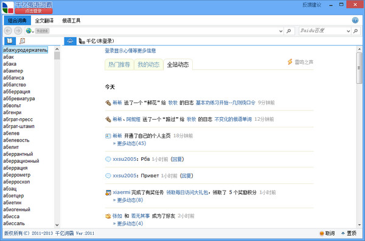Viewport: 365px width, 241px height.
Task: Click the comment bubble icon beside Привет
Action: coord(108,175)
